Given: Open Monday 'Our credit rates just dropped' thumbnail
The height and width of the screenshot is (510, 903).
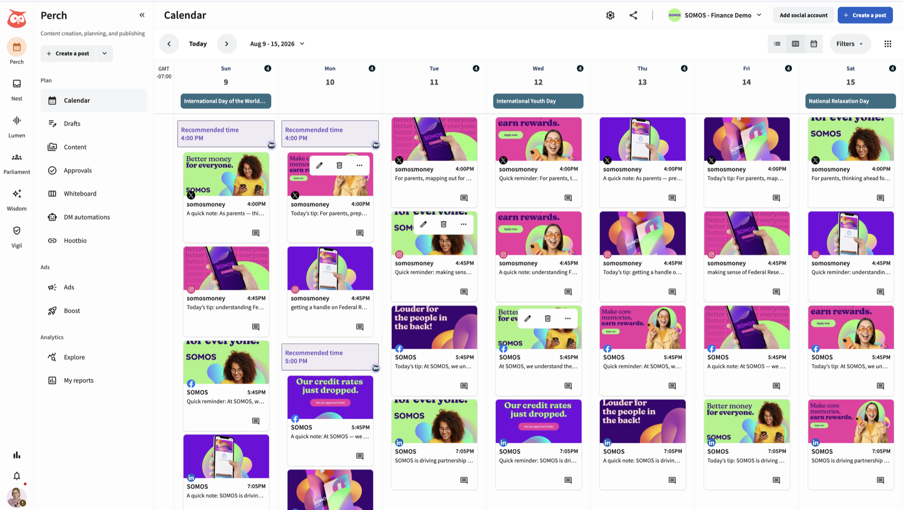Looking at the screenshot, I should click(330, 397).
